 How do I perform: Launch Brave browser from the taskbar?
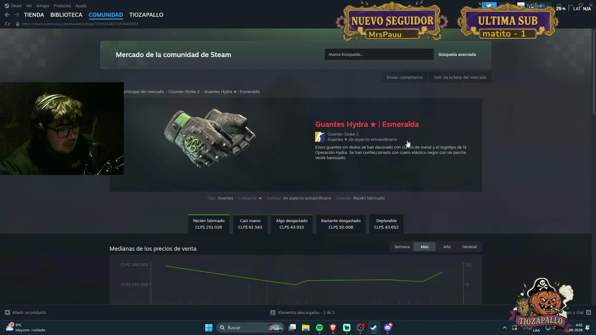(x=333, y=328)
